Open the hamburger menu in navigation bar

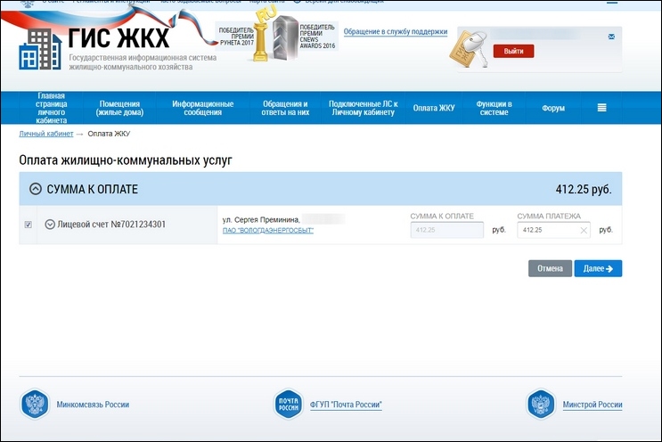[602, 108]
